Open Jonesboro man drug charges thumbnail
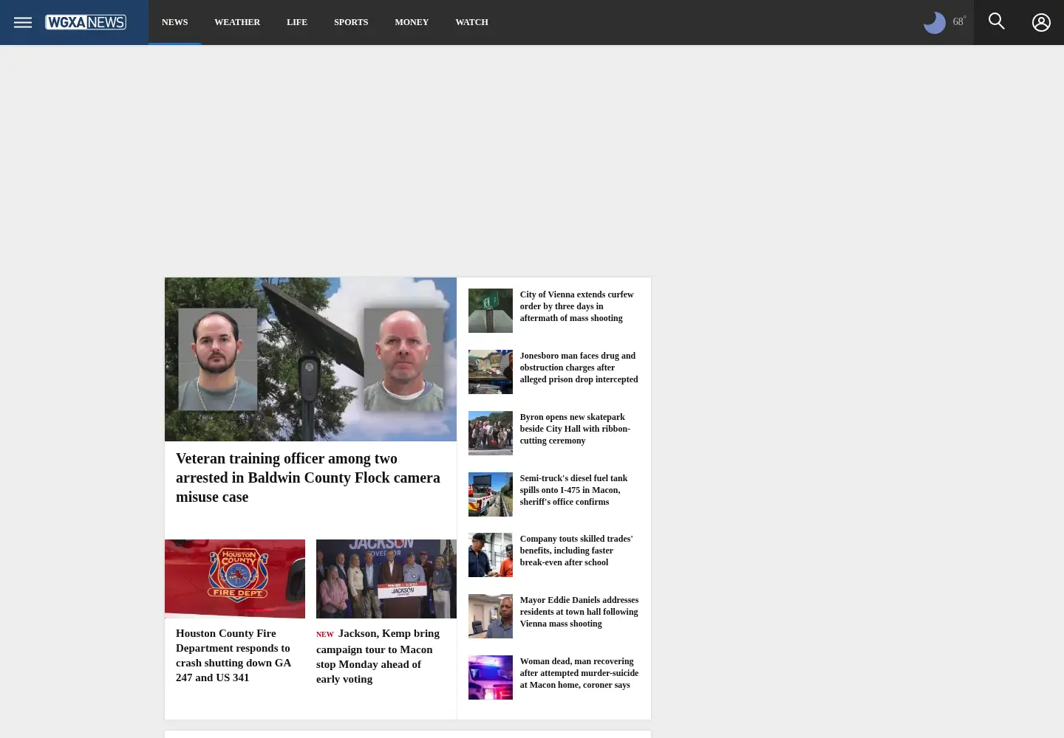Screen dimensions: 1064x738 [x=491, y=372]
